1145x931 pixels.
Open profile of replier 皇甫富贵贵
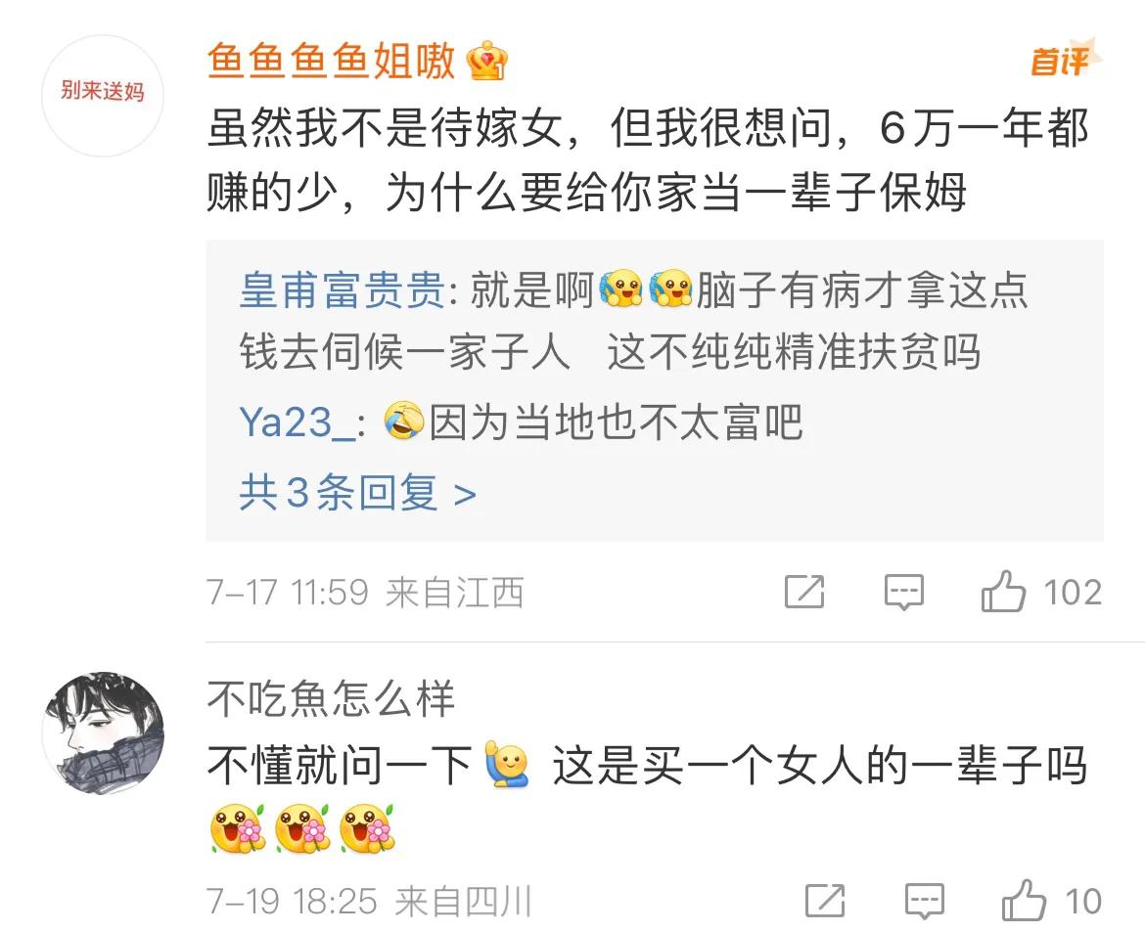pyautogui.click(x=343, y=289)
